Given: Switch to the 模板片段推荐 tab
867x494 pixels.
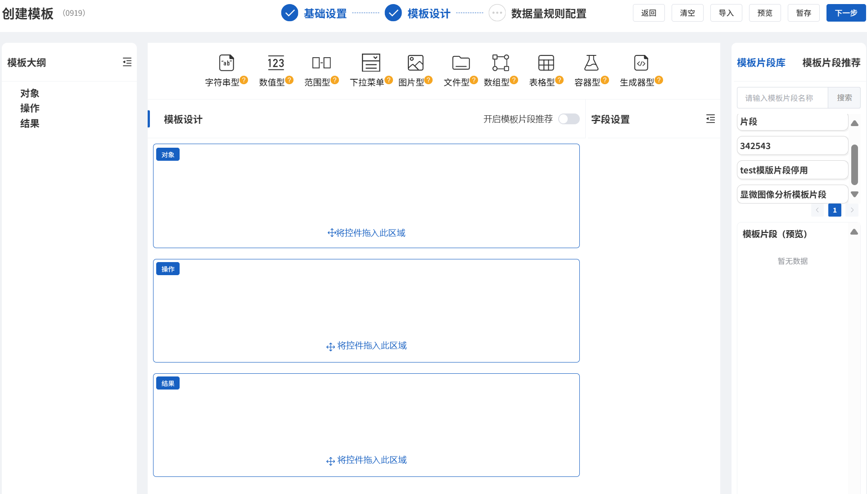Looking at the screenshot, I should 831,63.
